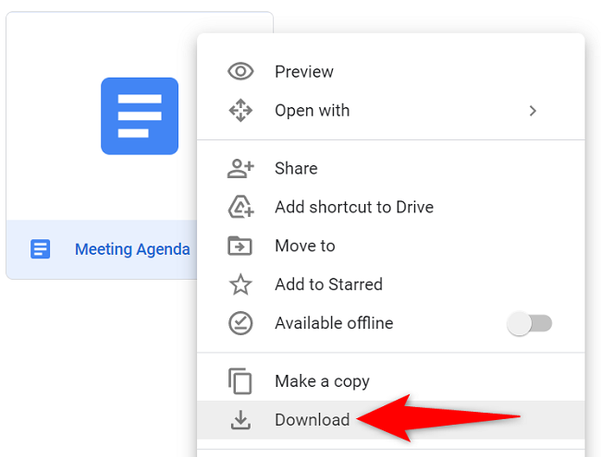Click the Add shortcut to Drive icon
Image resolution: width=601 pixels, height=457 pixels.
pyautogui.click(x=240, y=207)
